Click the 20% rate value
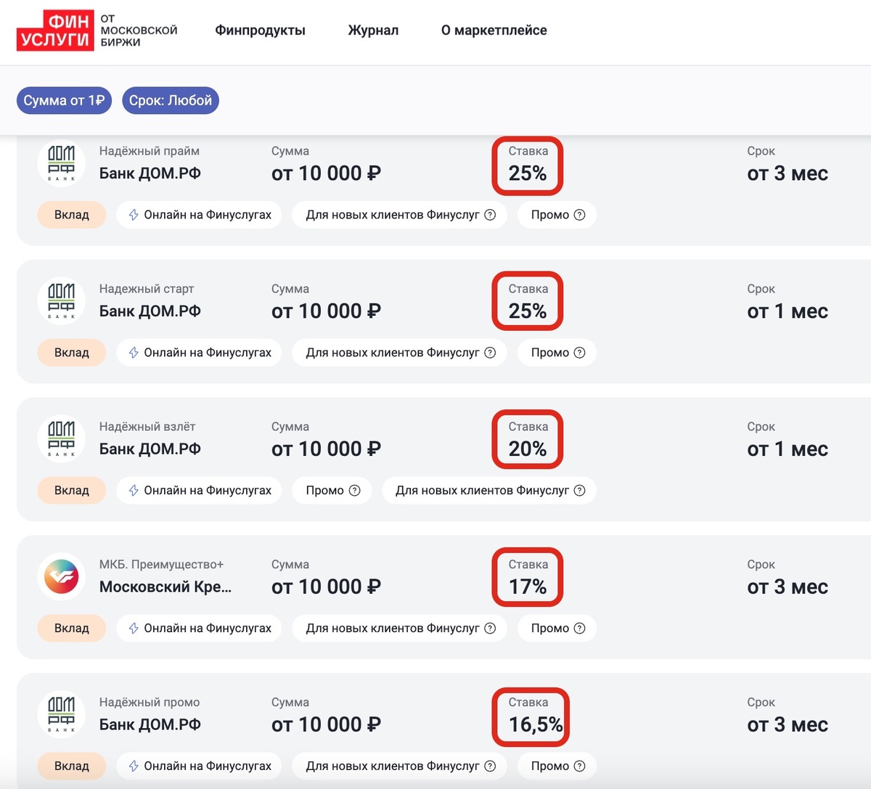Viewport: 871px width, 789px height. [528, 449]
